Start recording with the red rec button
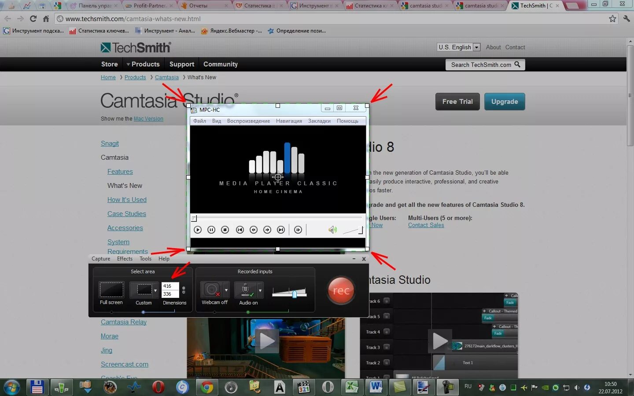This screenshot has width=634, height=396. coord(341,290)
